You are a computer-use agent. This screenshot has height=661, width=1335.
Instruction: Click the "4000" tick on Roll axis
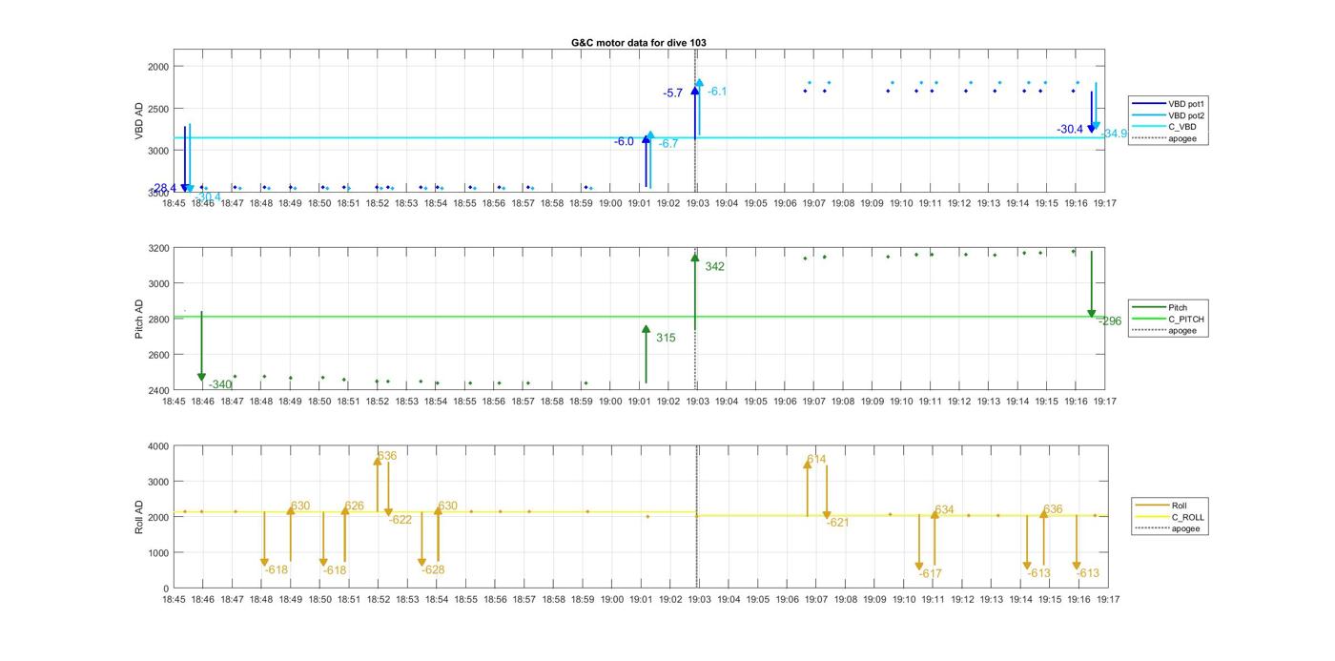(156, 446)
